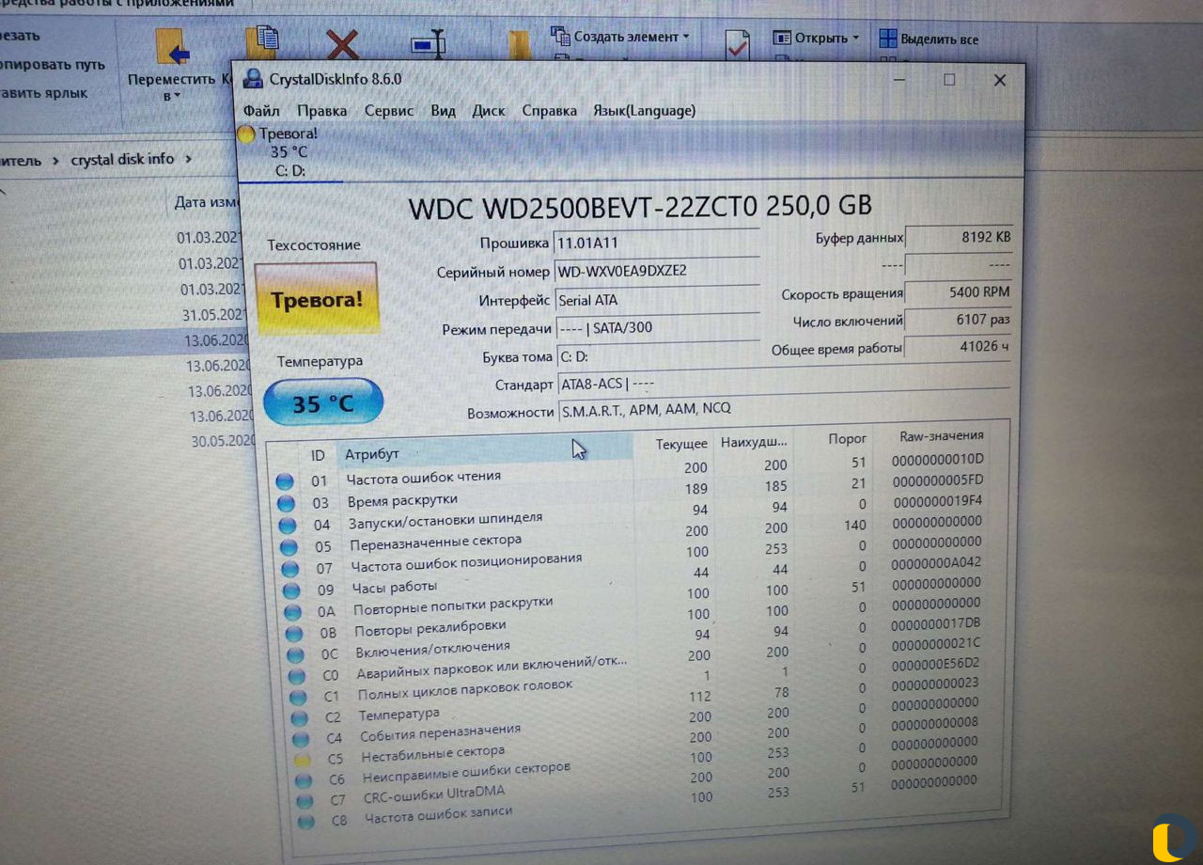The image size is (1203, 865).
Task: Click the yellow Тревога! health status button
Action: (317, 300)
